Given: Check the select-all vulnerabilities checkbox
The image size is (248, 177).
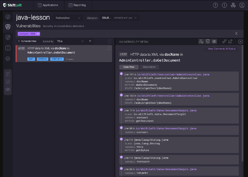Looking at the screenshot, I should pos(109,41).
